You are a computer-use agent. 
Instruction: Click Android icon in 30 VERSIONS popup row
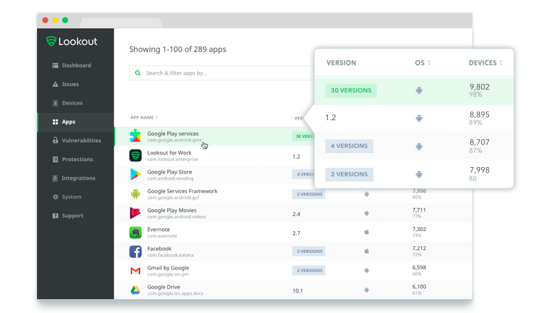[x=419, y=90]
